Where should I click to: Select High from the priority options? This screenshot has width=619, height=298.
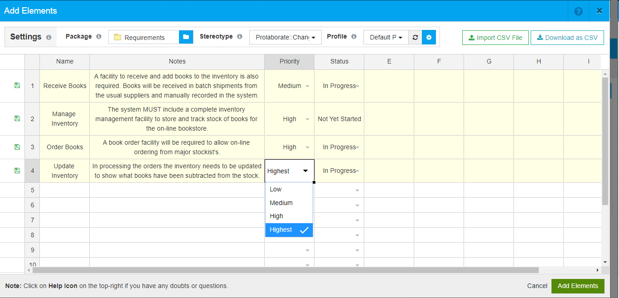click(x=289, y=216)
